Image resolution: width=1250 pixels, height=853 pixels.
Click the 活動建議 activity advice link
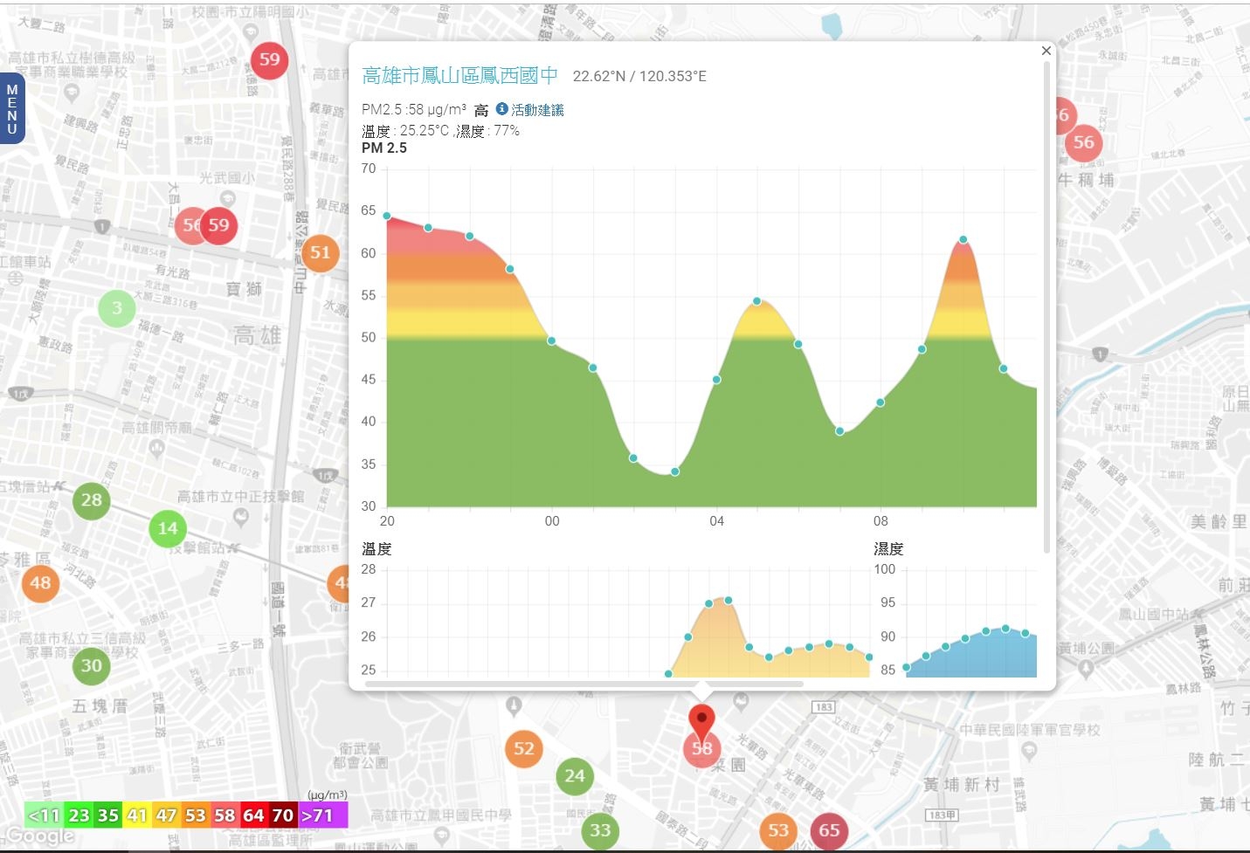[x=537, y=110]
